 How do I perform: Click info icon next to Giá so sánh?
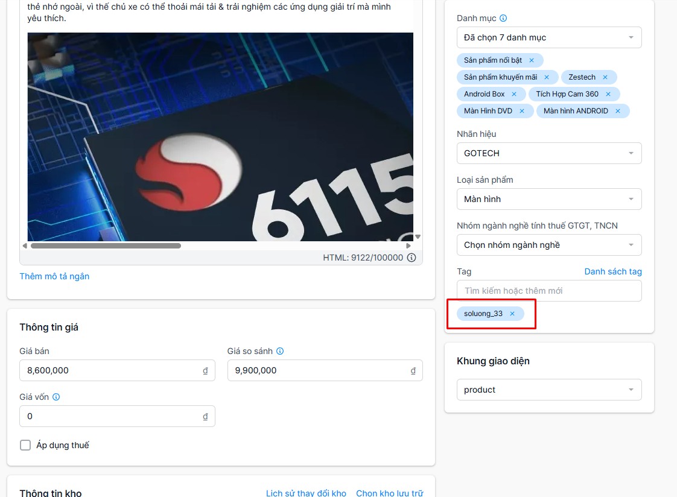coord(280,351)
